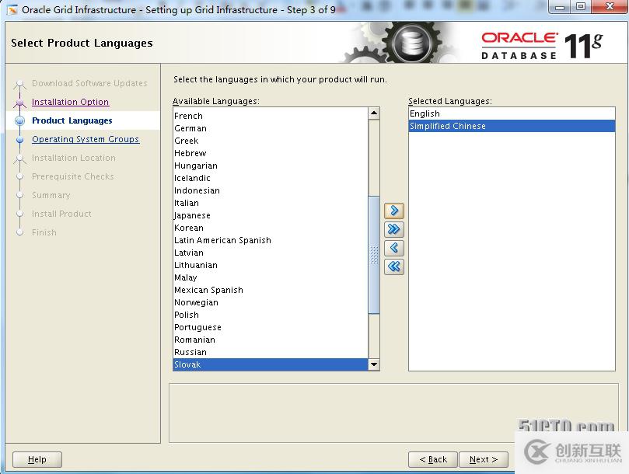Select Icelandic in Available Languages
The width and height of the screenshot is (629, 474).
271,178
